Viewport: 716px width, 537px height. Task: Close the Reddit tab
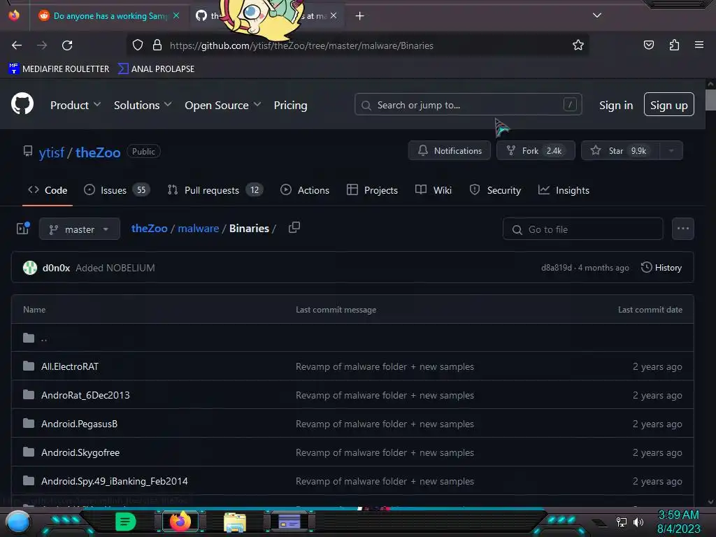[x=176, y=15]
